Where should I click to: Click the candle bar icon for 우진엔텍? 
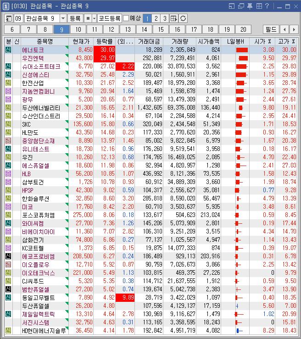click(x=243, y=58)
